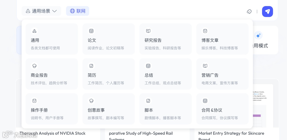Screen dimensions: 287x140
Task: Click the triangle icon above 通用
Action: click(34, 31)
